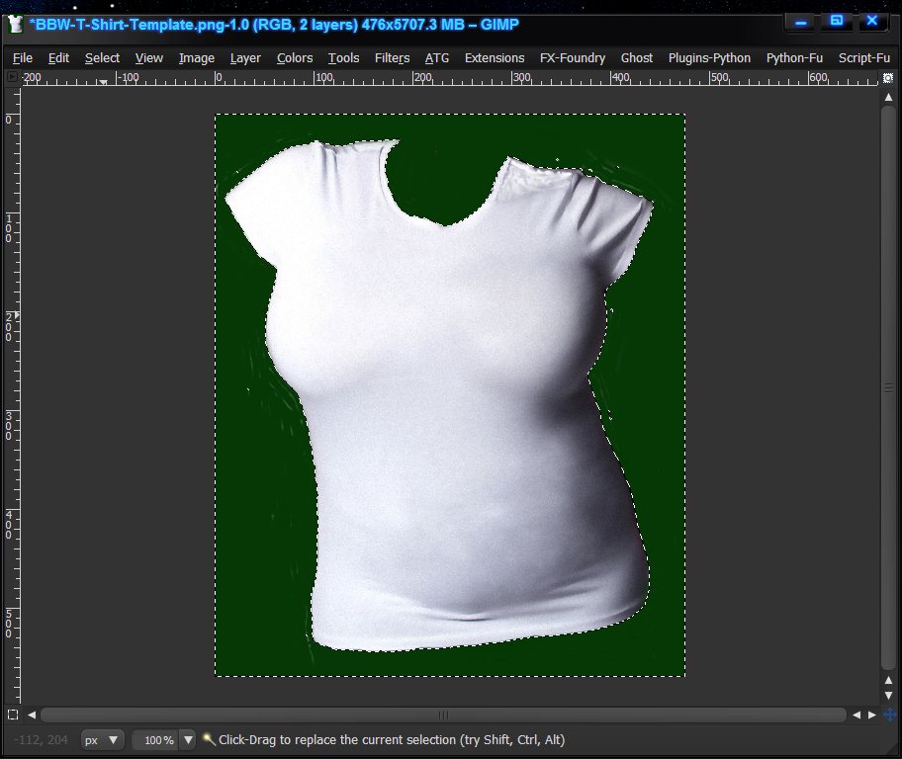
Task: Click the vertical scrollbar thumb
Action: click(x=889, y=388)
